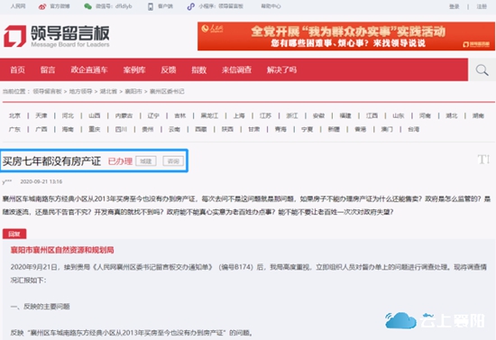Click the 咨询 type tag
Image resolution: width=496 pixels, height=340 pixels.
coord(173,161)
